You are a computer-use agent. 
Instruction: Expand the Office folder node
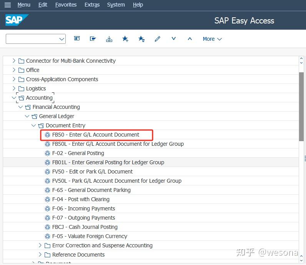click(14, 70)
